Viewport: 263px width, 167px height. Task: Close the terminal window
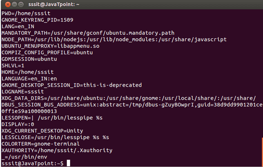tap(8, 4)
